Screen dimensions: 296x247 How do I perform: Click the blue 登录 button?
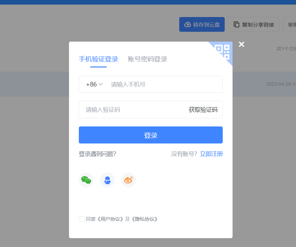click(x=150, y=135)
